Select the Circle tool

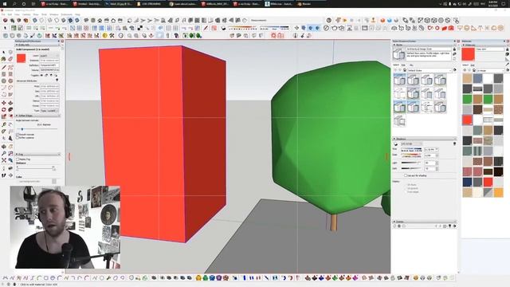[x=3, y=81]
